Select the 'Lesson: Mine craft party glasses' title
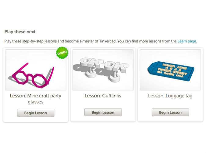206x153 pixels. (x=35, y=99)
